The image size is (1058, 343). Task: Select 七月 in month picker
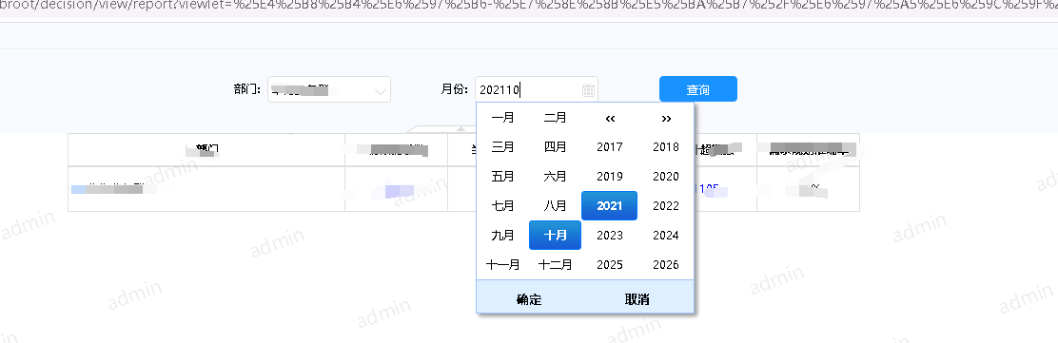pyautogui.click(x=502, y=205)
